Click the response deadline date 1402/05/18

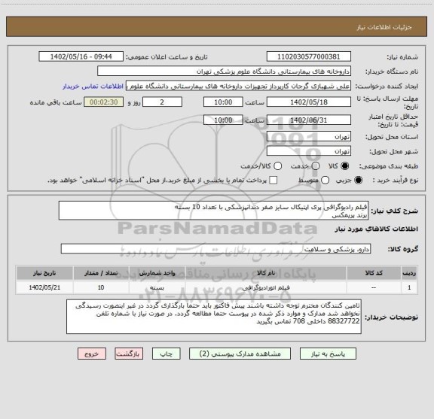point(309,102)
